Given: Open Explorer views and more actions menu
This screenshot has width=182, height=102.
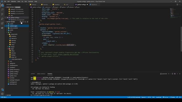Looking at the screenshot, I should click(x=27, y=5).
